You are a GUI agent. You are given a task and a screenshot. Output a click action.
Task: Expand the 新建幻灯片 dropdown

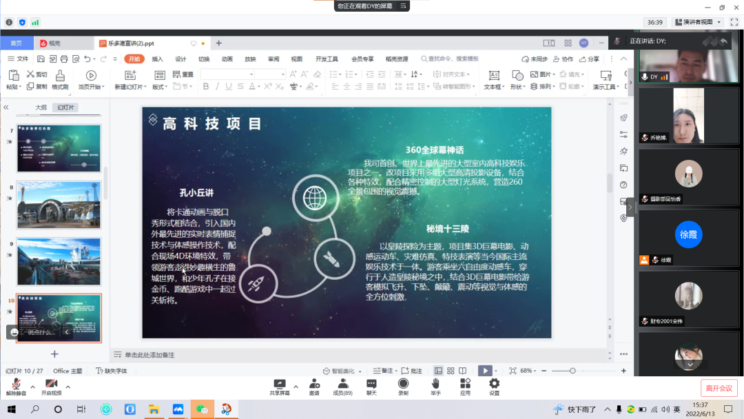point(130,87)
